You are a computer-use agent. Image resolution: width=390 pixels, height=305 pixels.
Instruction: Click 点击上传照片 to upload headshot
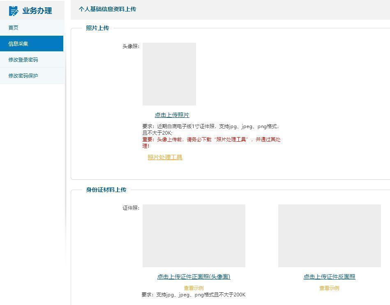pos(172,115)
